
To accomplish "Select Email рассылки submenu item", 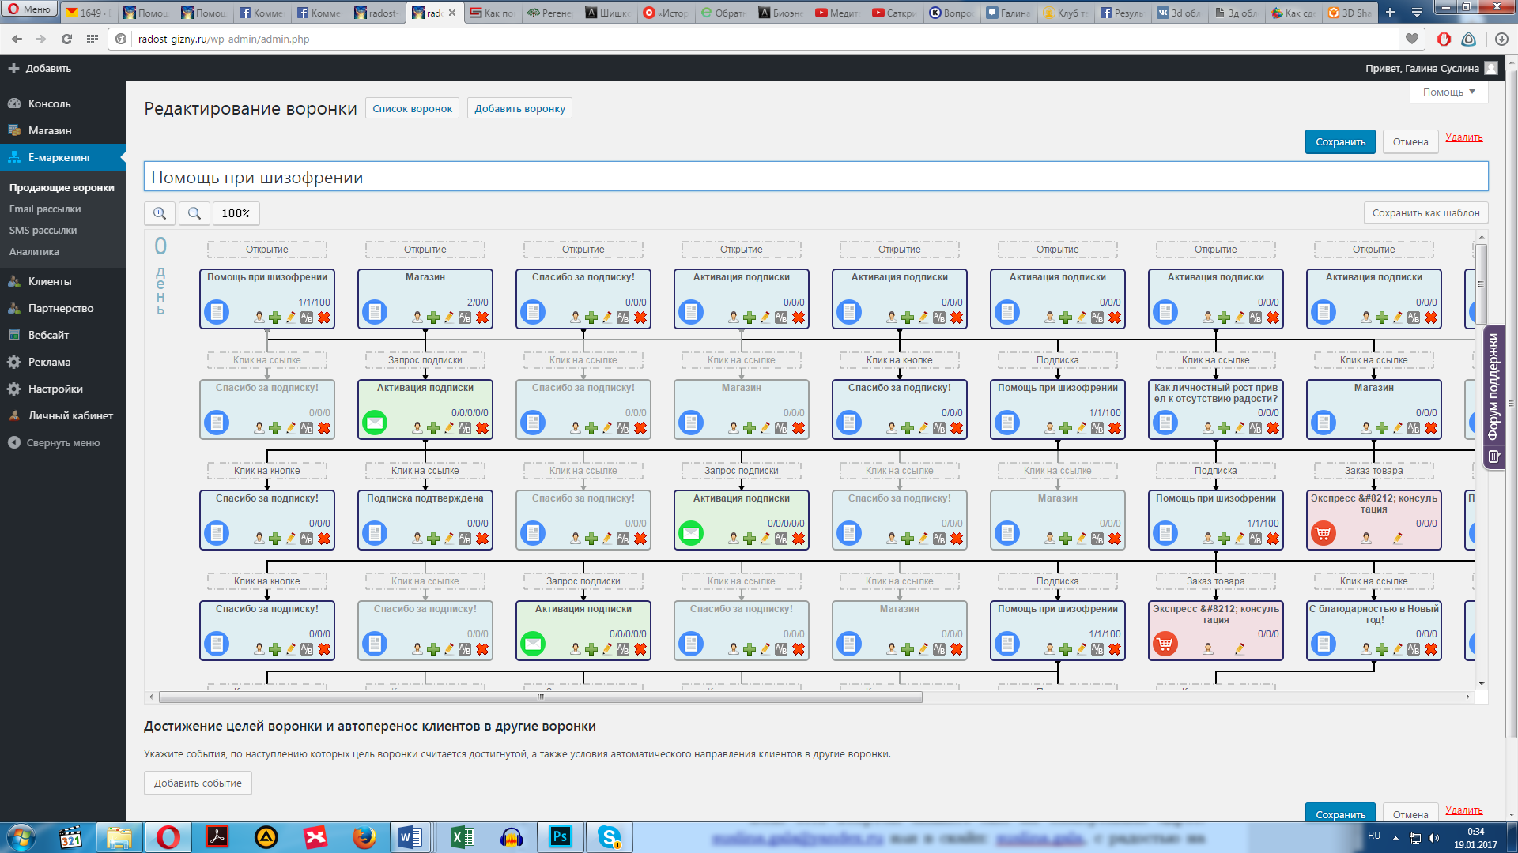I will 45,209.
